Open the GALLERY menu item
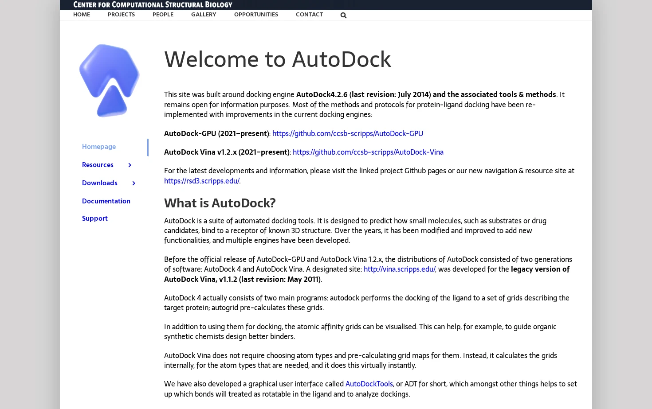The width and height of the screenshot is (652, 409). (204, 15)
